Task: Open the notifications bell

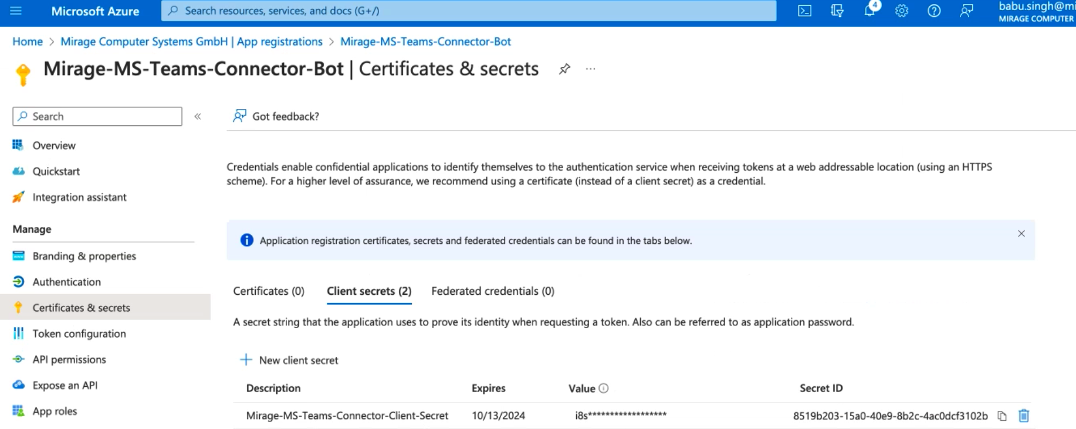Action: 869,10
